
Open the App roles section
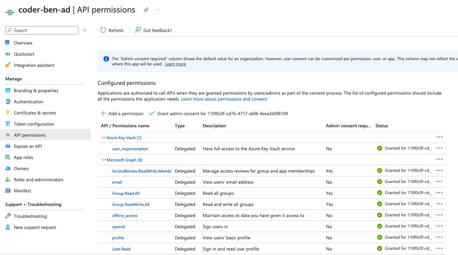tap(25, 157)
